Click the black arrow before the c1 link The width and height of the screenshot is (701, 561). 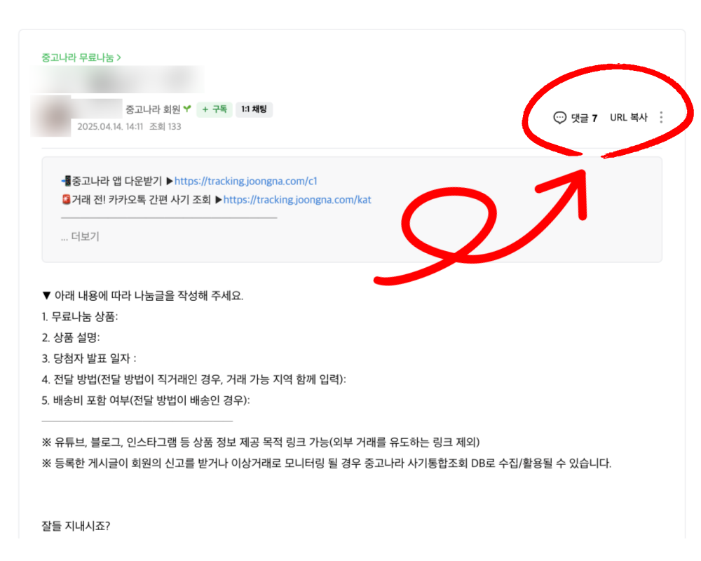[x=170, y=181]
